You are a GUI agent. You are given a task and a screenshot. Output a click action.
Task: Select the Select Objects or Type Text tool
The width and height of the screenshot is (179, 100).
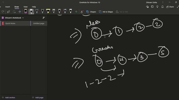click(9, 12)
